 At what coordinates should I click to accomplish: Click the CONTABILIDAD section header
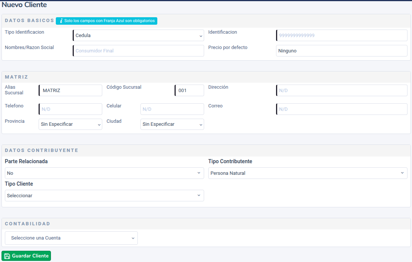pyautogui.click(x=27, y=224)
